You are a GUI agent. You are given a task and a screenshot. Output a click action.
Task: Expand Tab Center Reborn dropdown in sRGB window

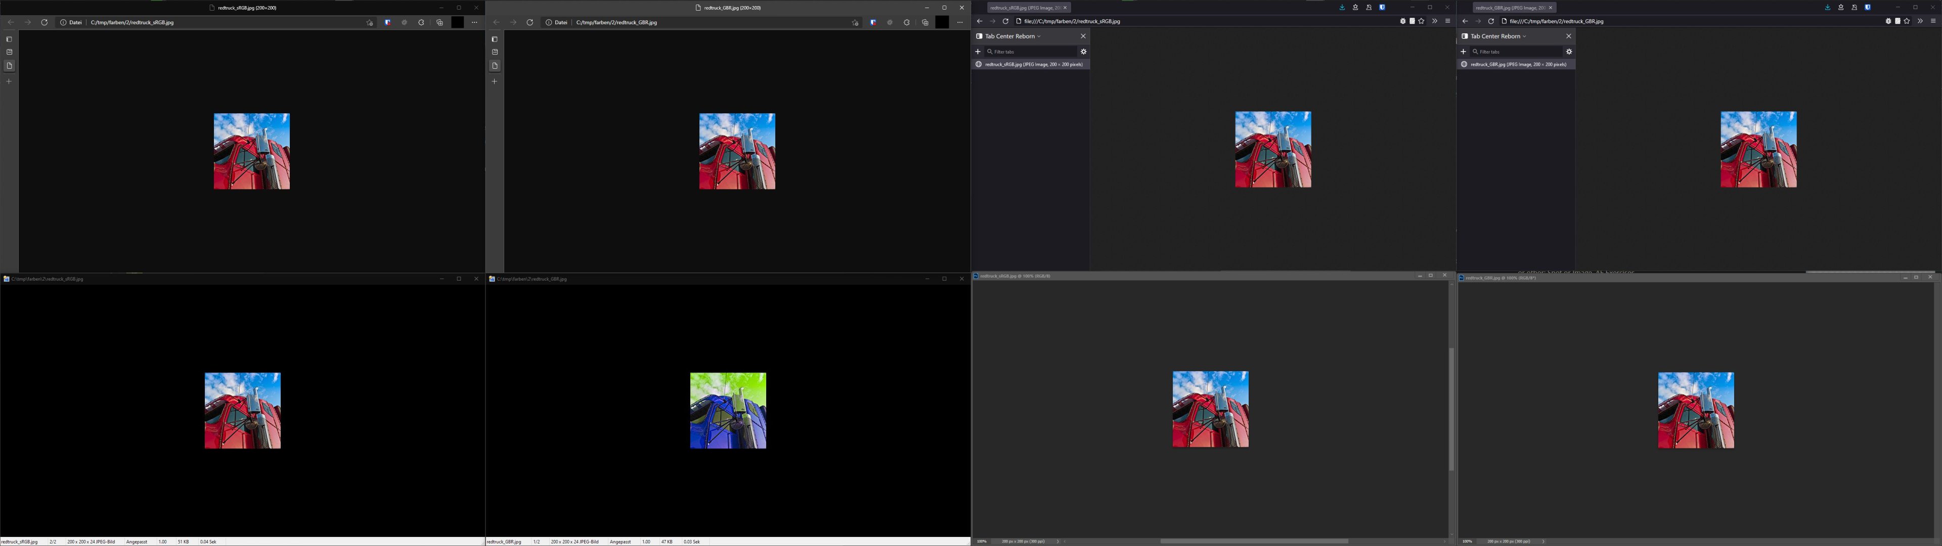(x=1038, y=36)
